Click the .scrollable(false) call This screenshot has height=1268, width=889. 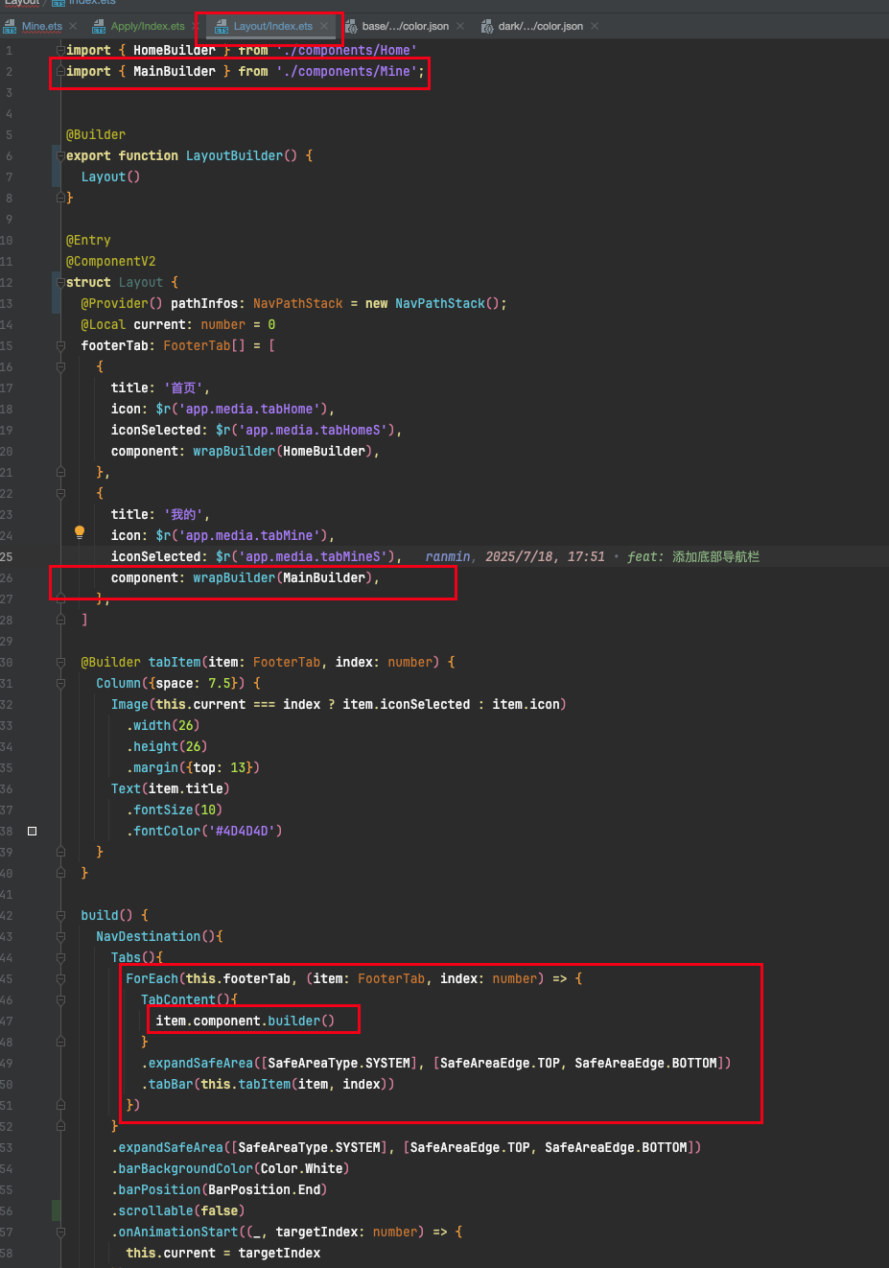click(178, 1210)
